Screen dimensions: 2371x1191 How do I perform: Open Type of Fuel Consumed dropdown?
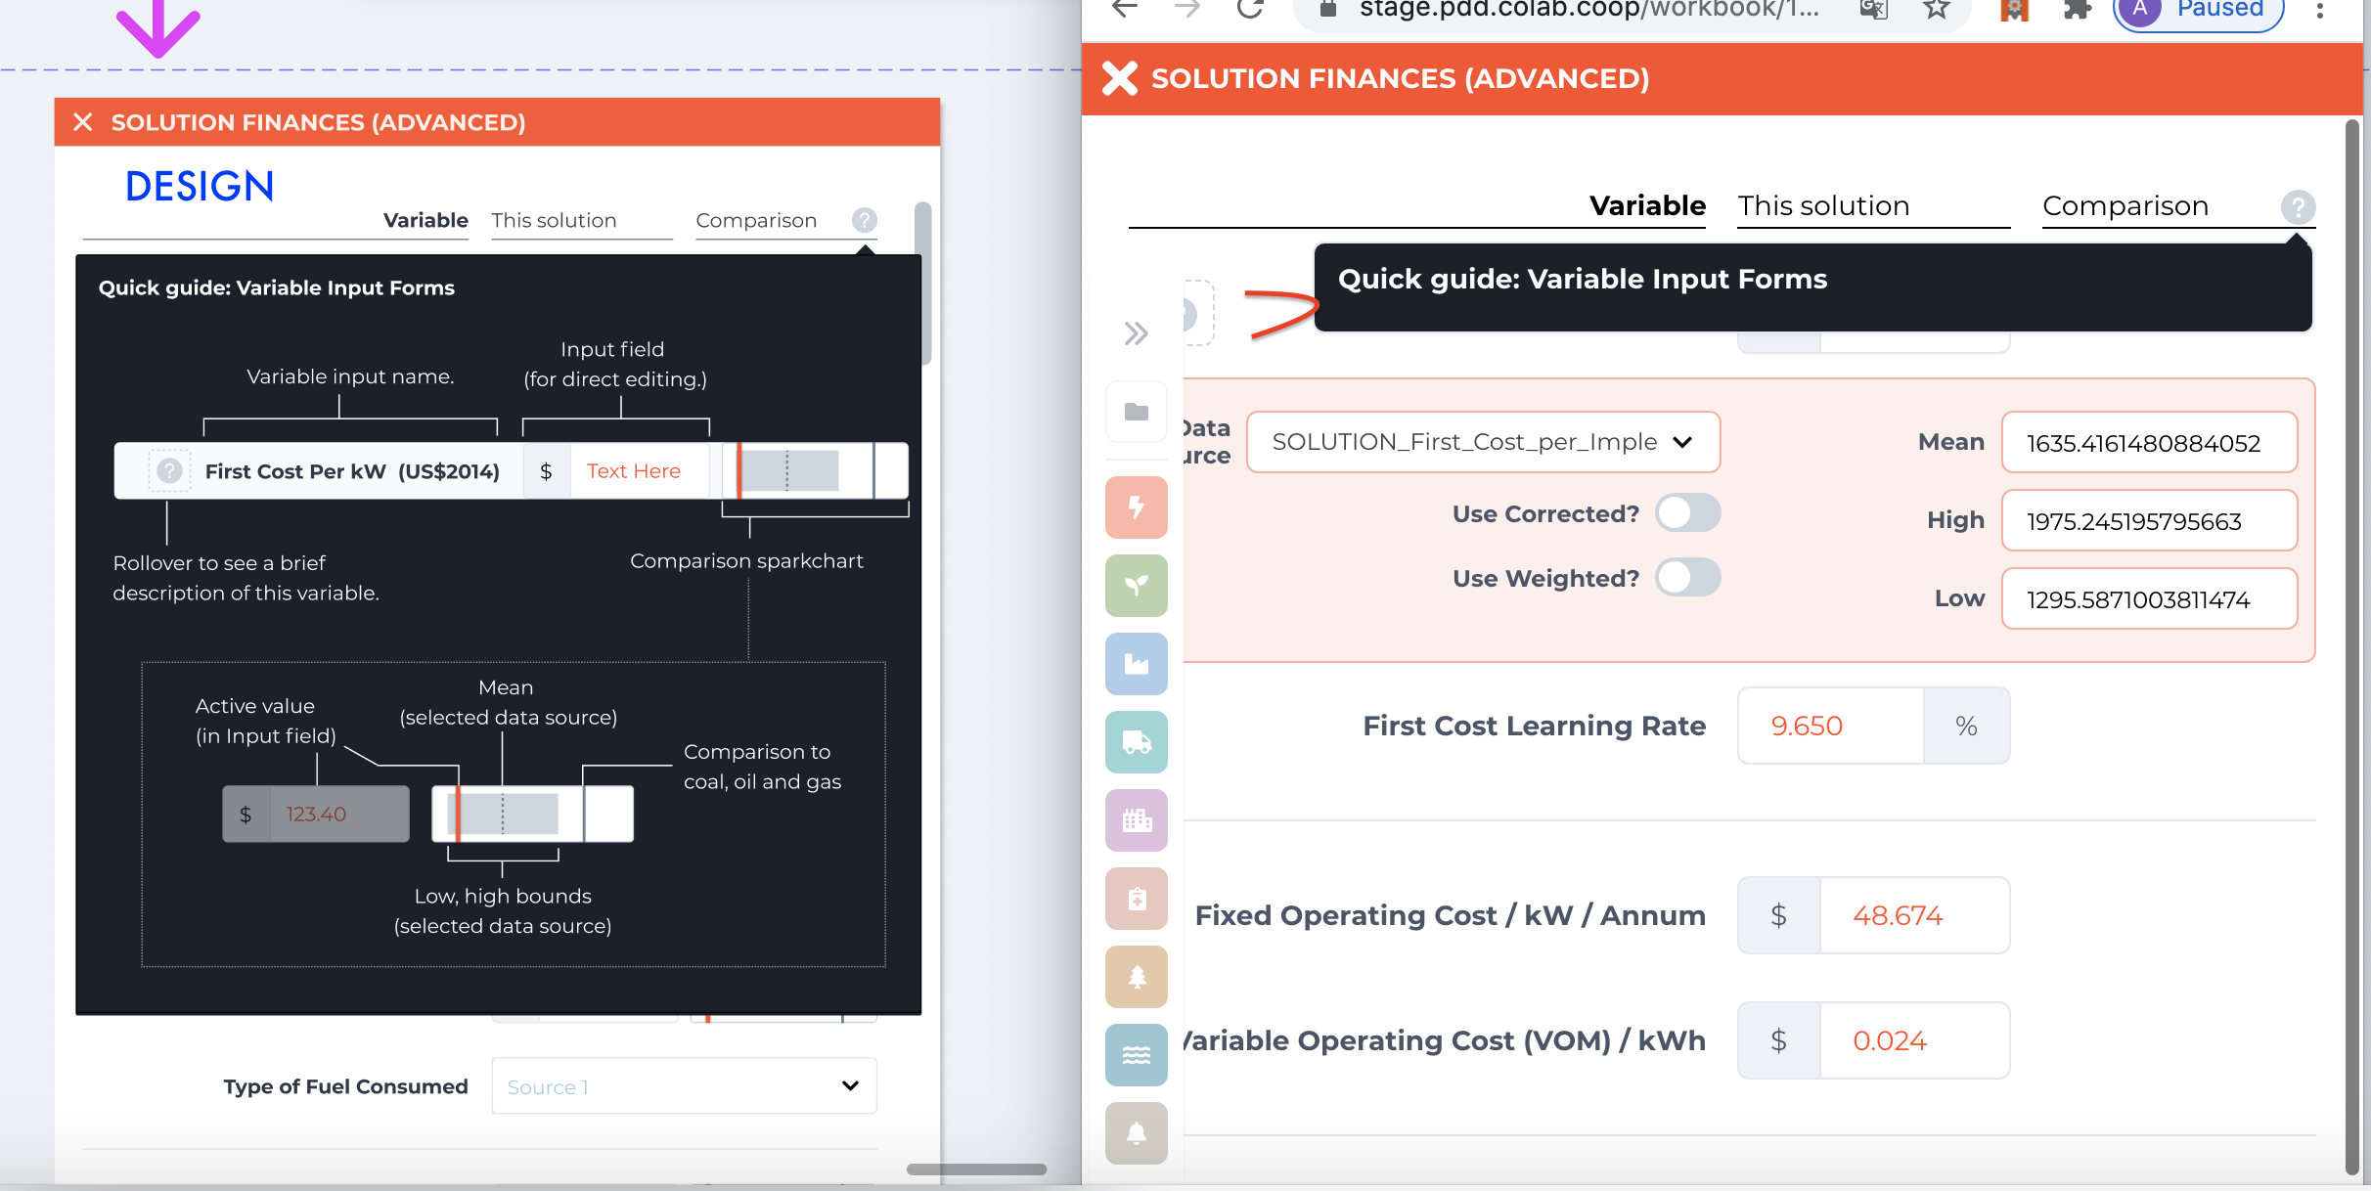click(684, 1086)
